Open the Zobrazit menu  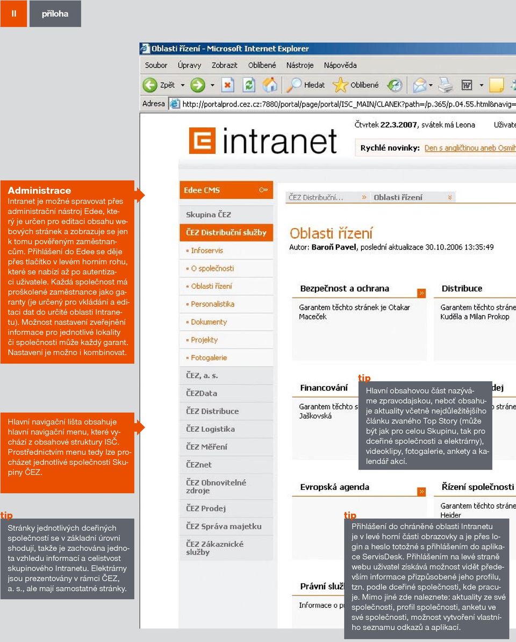click(224, 65)
